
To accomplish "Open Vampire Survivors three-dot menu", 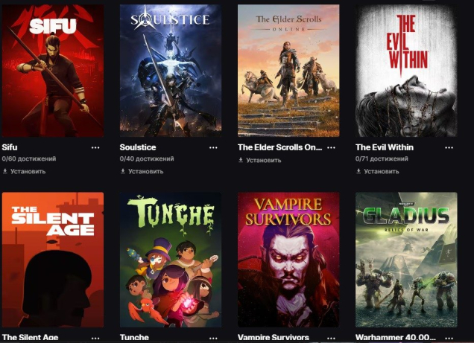I will [x=332, y=339].
